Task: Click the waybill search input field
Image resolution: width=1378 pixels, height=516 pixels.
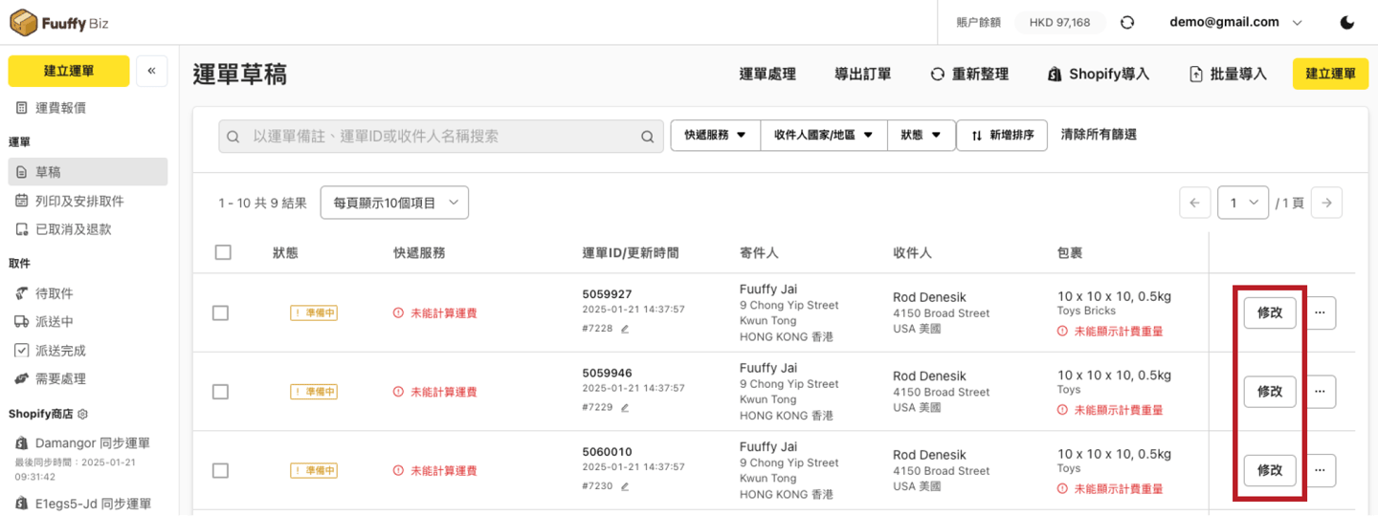Action: pyautogui.click(x=431, y=137)
